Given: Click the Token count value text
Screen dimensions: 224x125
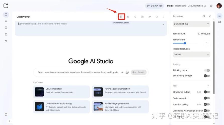Looking at the screenshot, I should coord(204,34).
